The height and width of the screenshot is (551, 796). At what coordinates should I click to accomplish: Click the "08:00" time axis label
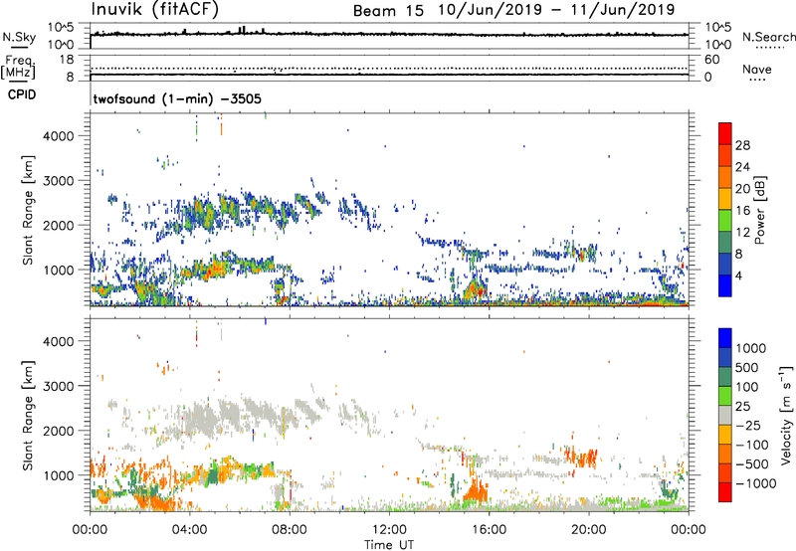(x=290, y=530)
